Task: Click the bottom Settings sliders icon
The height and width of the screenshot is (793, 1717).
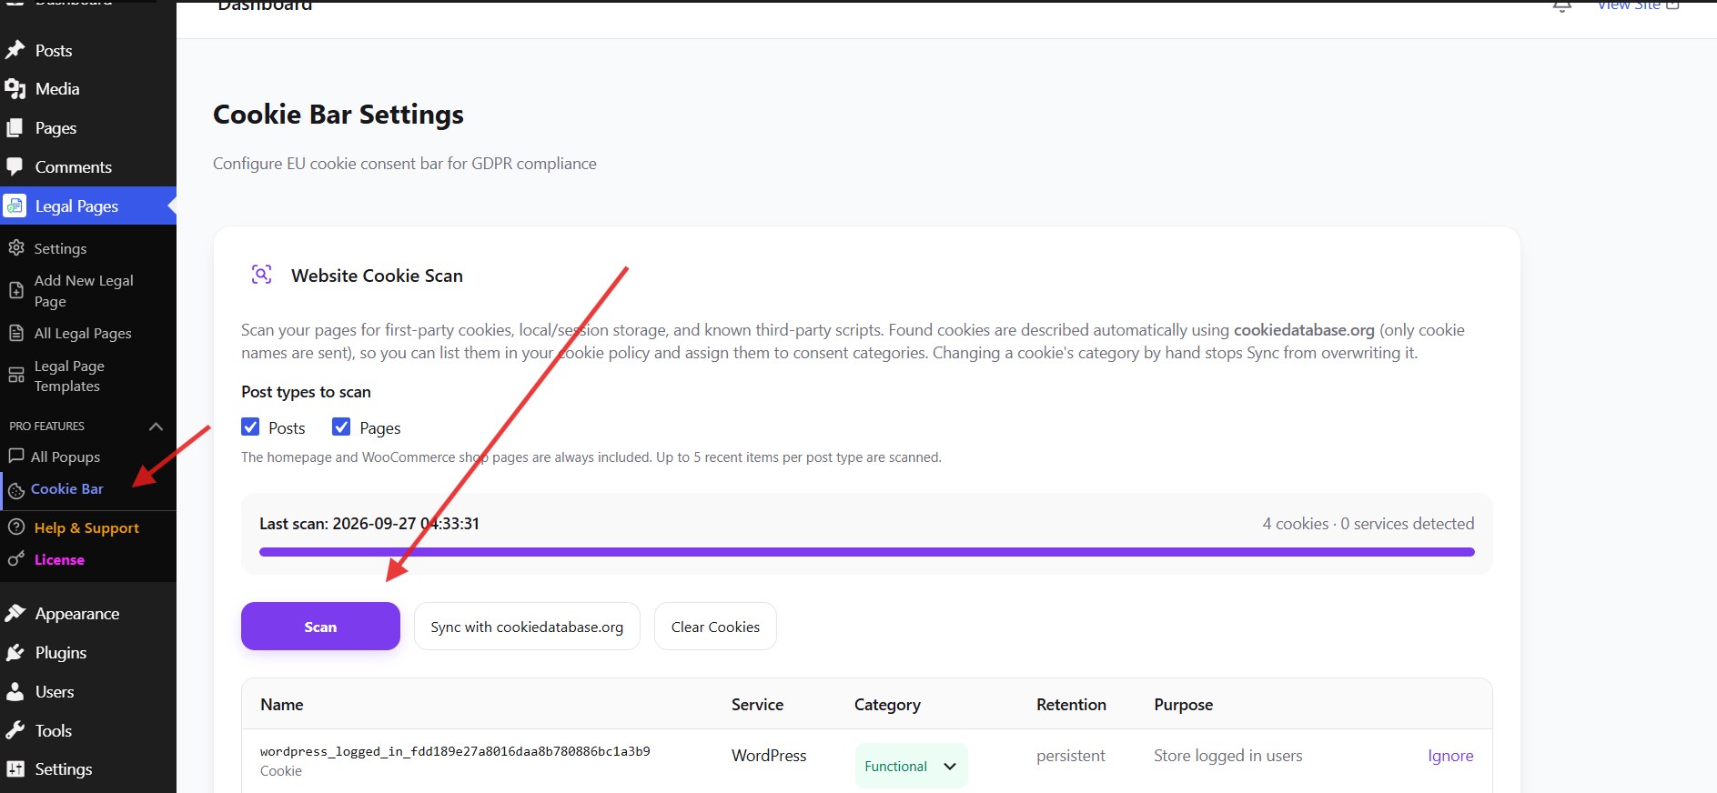Action: coord(15,769)
